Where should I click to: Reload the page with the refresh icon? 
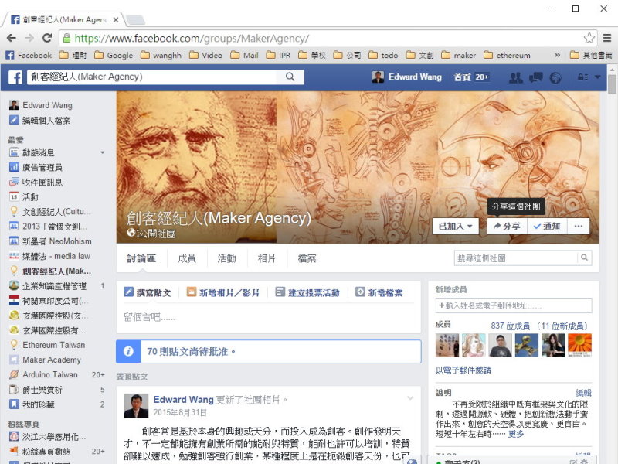[x=47, y=38]
